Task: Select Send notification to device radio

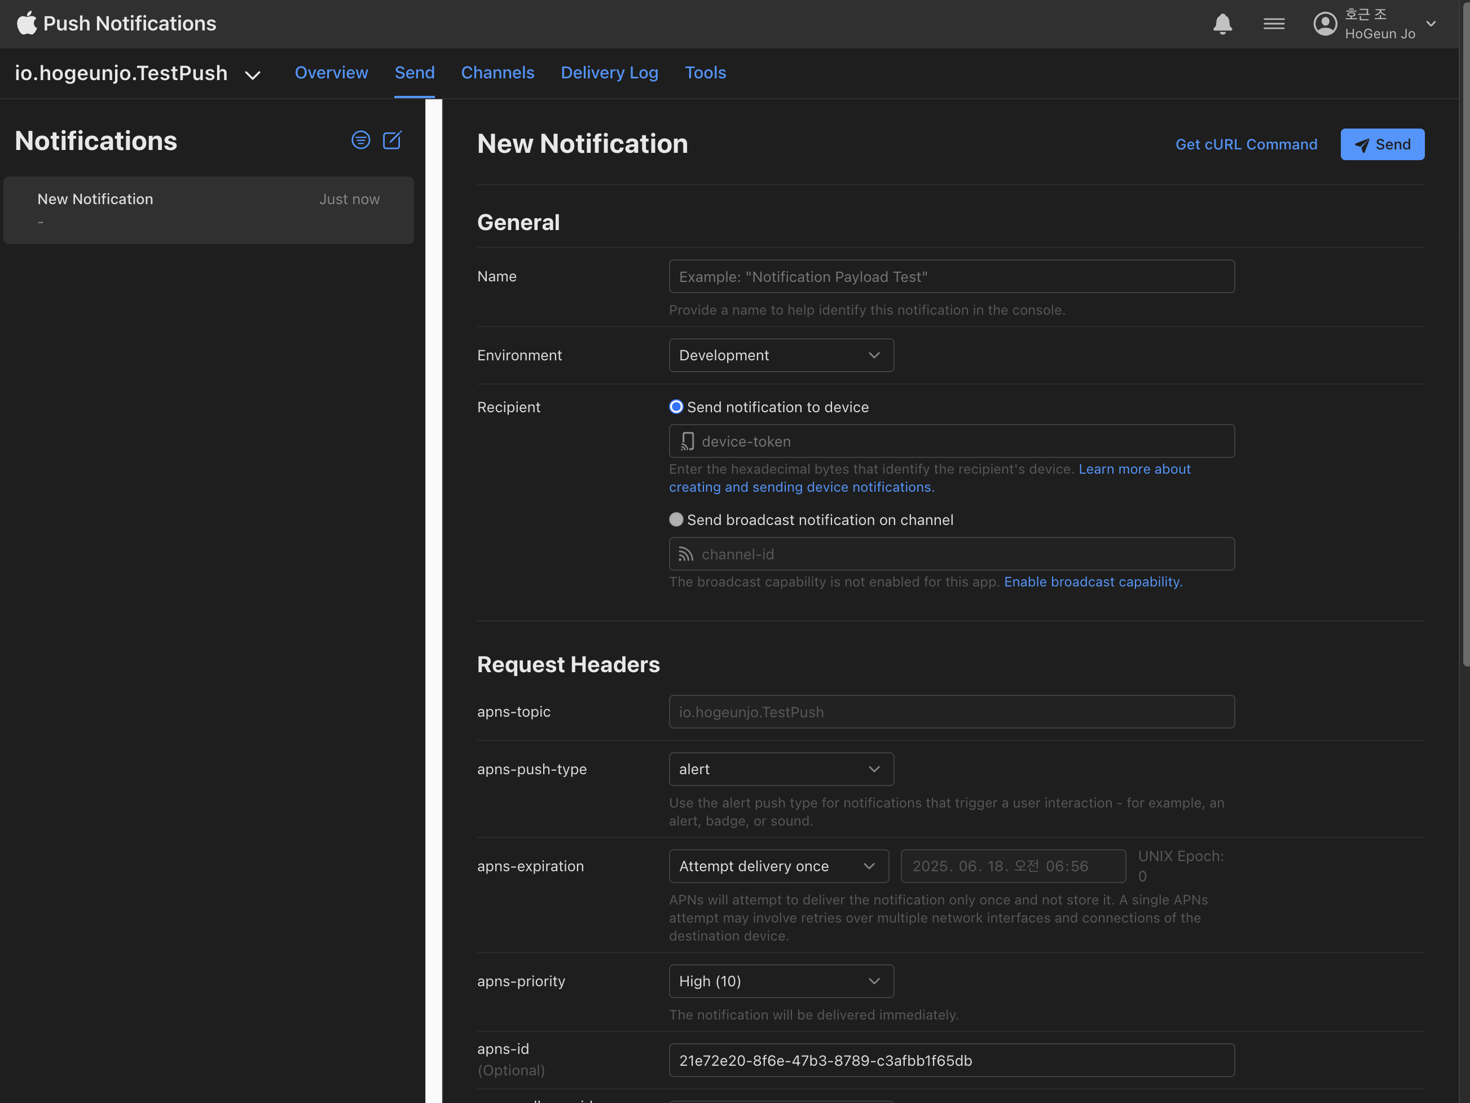Action: [676, 407]
